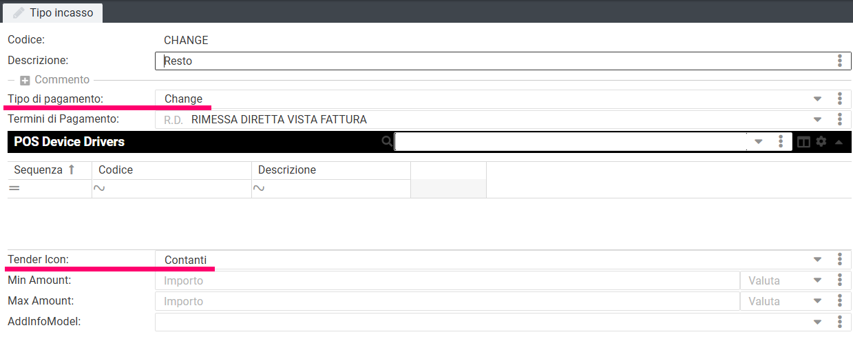Open the Termini di Pagamento dropdown

click(x=818, y=120)
